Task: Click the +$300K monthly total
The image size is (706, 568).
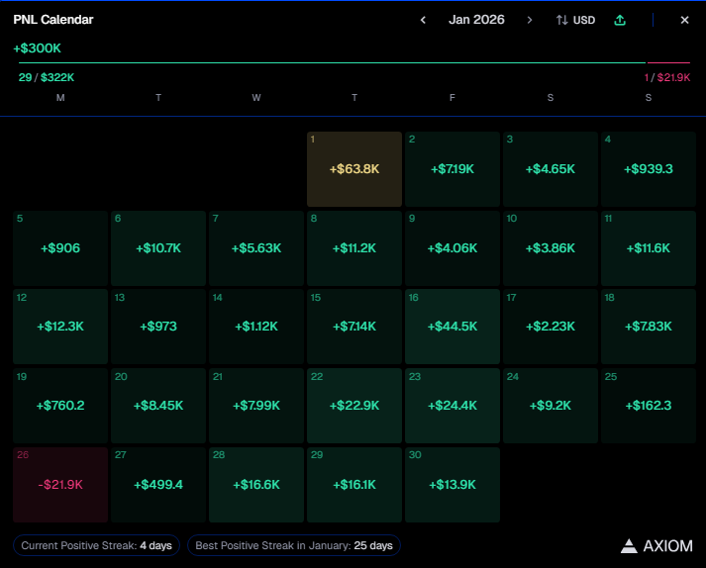Action: point(38,48)
